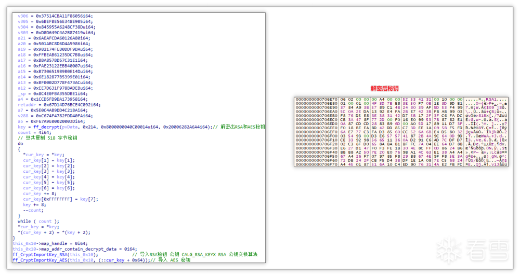Click the comment 总共复制 518 字节秘钥
The image size is (520, 276).
(47, 138)
